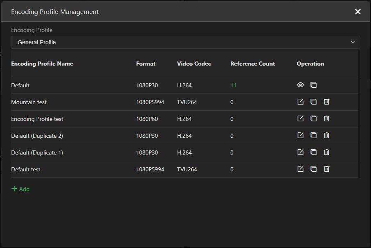Click the Format column header
This screenshot has width=371, height=248.
click(x=146, y=64)
